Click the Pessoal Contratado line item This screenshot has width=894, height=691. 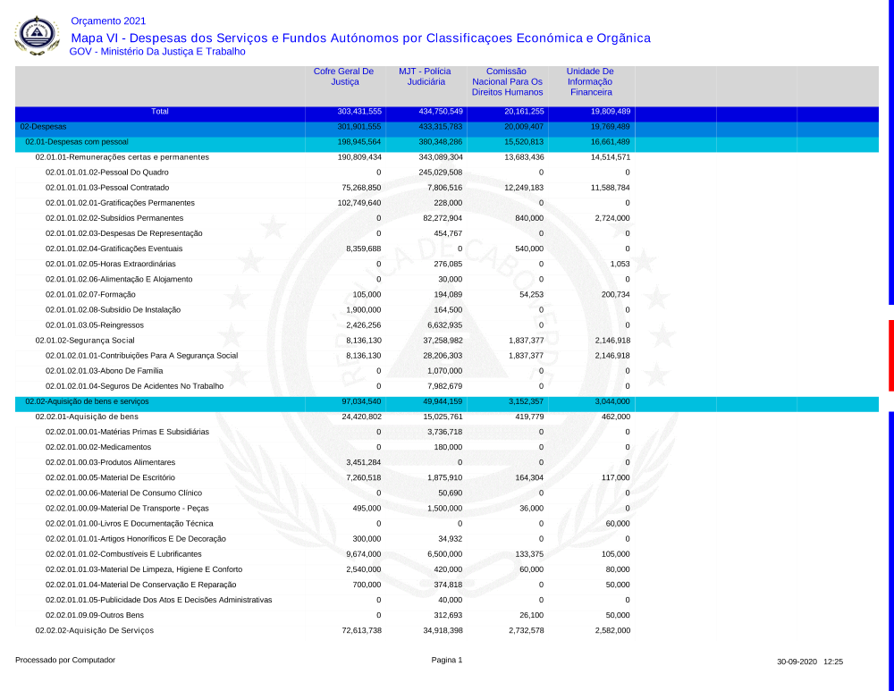pos(107,188)
